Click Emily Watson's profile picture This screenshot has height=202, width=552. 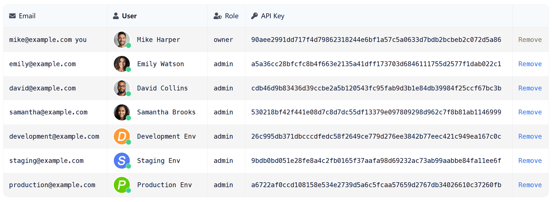click(x=122, y=64)
